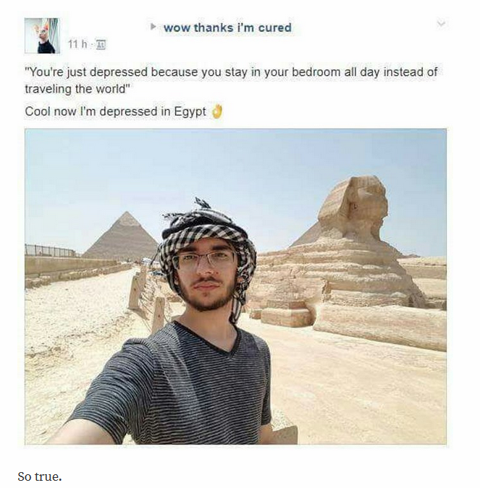Open the Egypt selfie photo
Screen dimensions: 480x488
coord(235,286)
